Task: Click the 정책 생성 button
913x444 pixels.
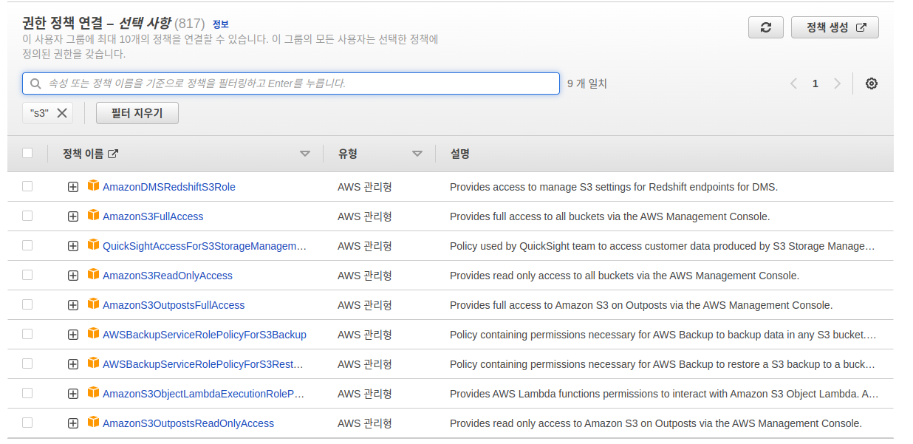Action: [835, 27]
